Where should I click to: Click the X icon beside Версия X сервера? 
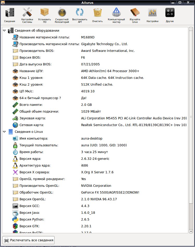tap(15, 172)
